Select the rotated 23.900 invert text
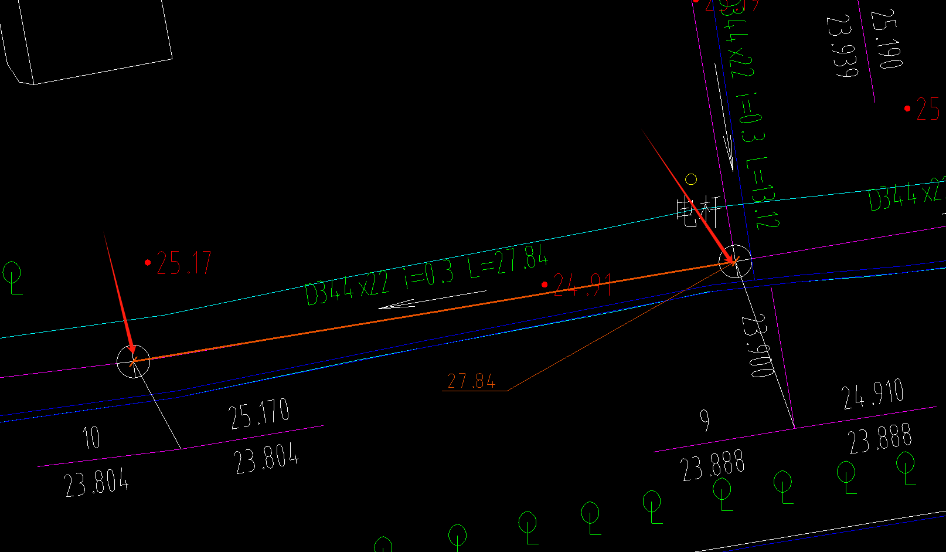The height and width of the screenshot is (552, 946). click(758, 346)
